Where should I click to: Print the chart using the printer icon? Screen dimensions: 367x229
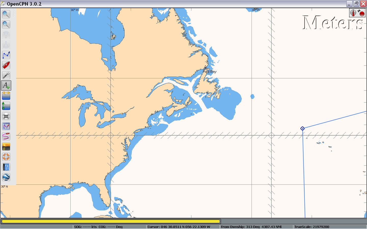click(x=6, y=116)
